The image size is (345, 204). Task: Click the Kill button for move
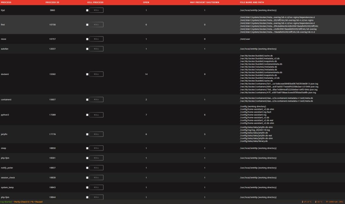96,39
